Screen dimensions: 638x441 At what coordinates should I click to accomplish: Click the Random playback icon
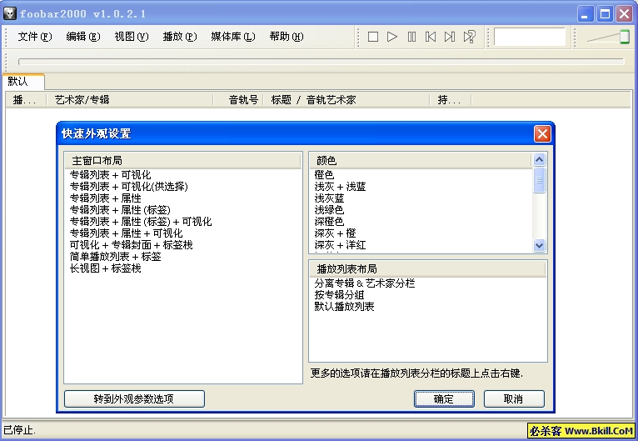coord(469,37)
